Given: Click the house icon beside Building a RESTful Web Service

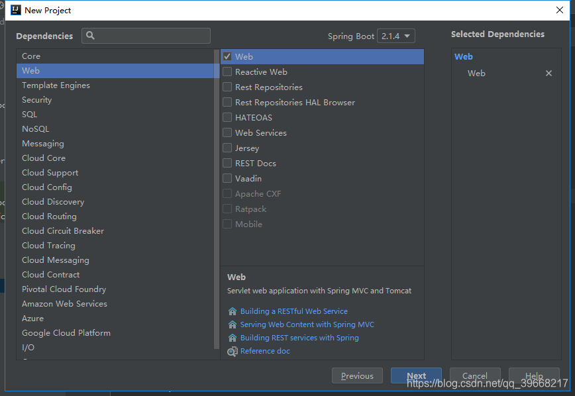Looking at the screenshot, I should tap(233, 311).
